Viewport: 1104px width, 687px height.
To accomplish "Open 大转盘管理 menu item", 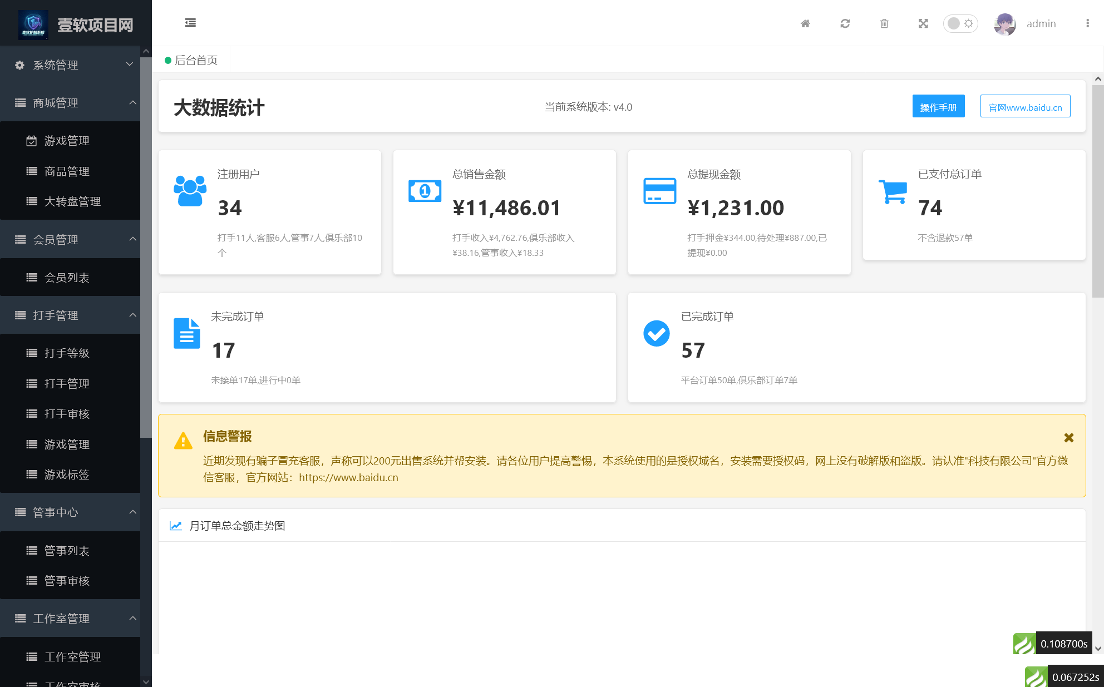I will click(x=72, y=201).
